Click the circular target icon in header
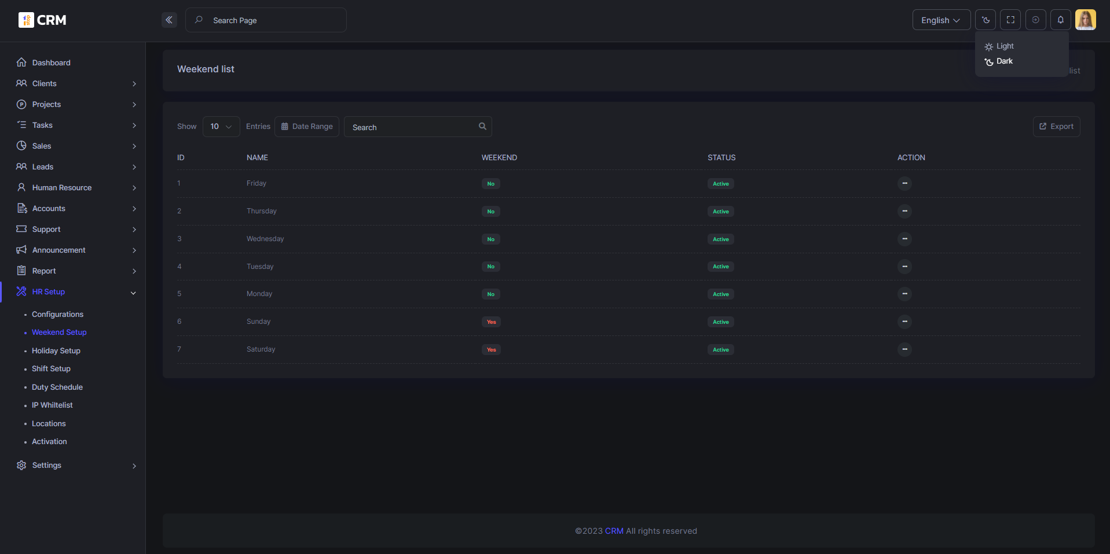Viewport: 1110px width, 554px height. click(1035, 20)
